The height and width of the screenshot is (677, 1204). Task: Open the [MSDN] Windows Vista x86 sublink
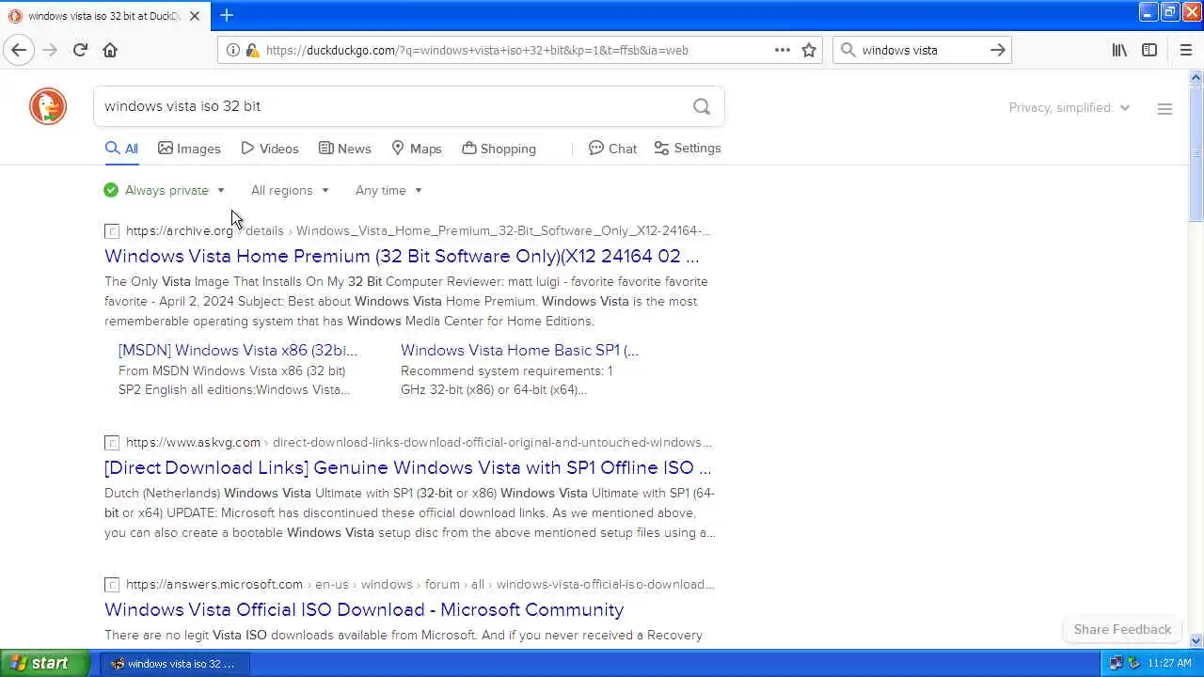238,350
